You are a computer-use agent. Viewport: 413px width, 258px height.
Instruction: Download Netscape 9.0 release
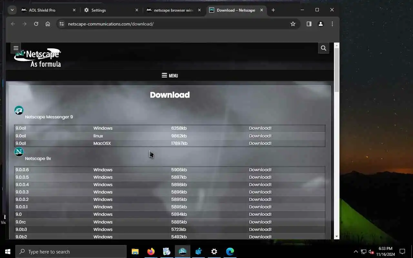click(260, 214)
